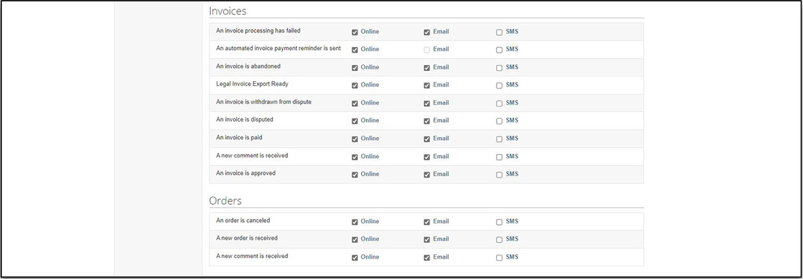This screenshot has height=279, width=803.
Task: Uncheck Online for an invoice is approved
Action: coord(355,174)
